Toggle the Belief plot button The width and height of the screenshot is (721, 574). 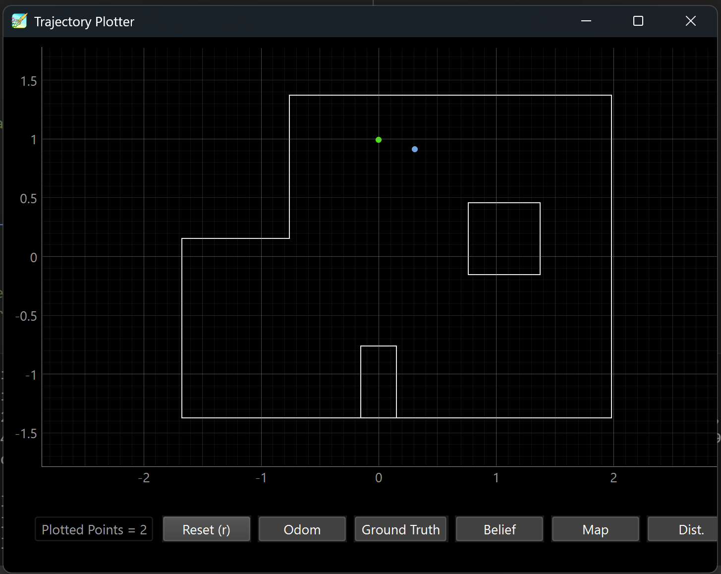[x=499, y=529]
